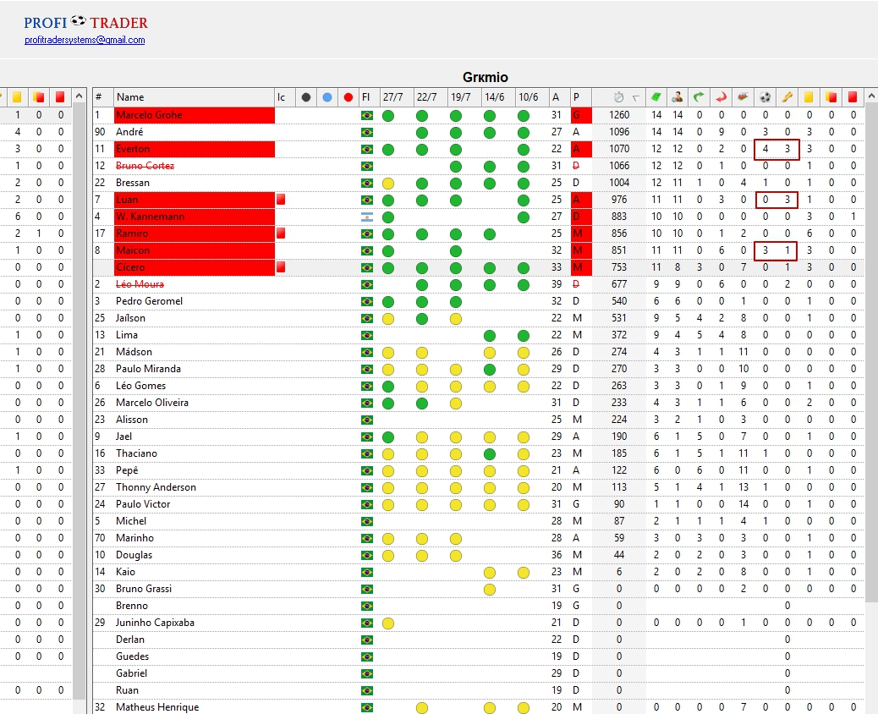Click green 14/6 dot for Paulo Miranda
The width and height of the screenshot is (878, 714).
(490, 370)
